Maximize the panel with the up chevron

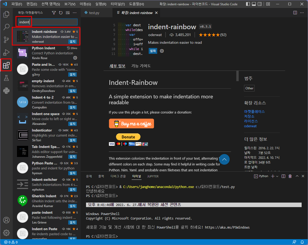tap(297, 176)
